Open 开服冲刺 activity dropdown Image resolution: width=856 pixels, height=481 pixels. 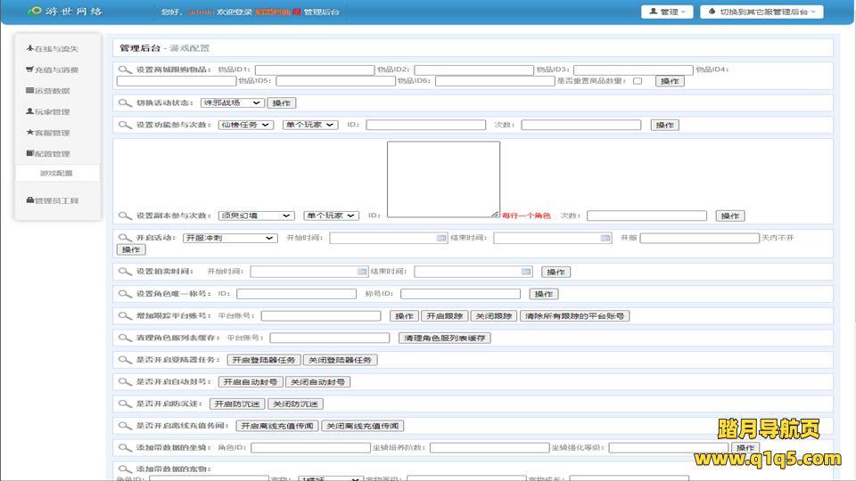click(x=231, y=238)
